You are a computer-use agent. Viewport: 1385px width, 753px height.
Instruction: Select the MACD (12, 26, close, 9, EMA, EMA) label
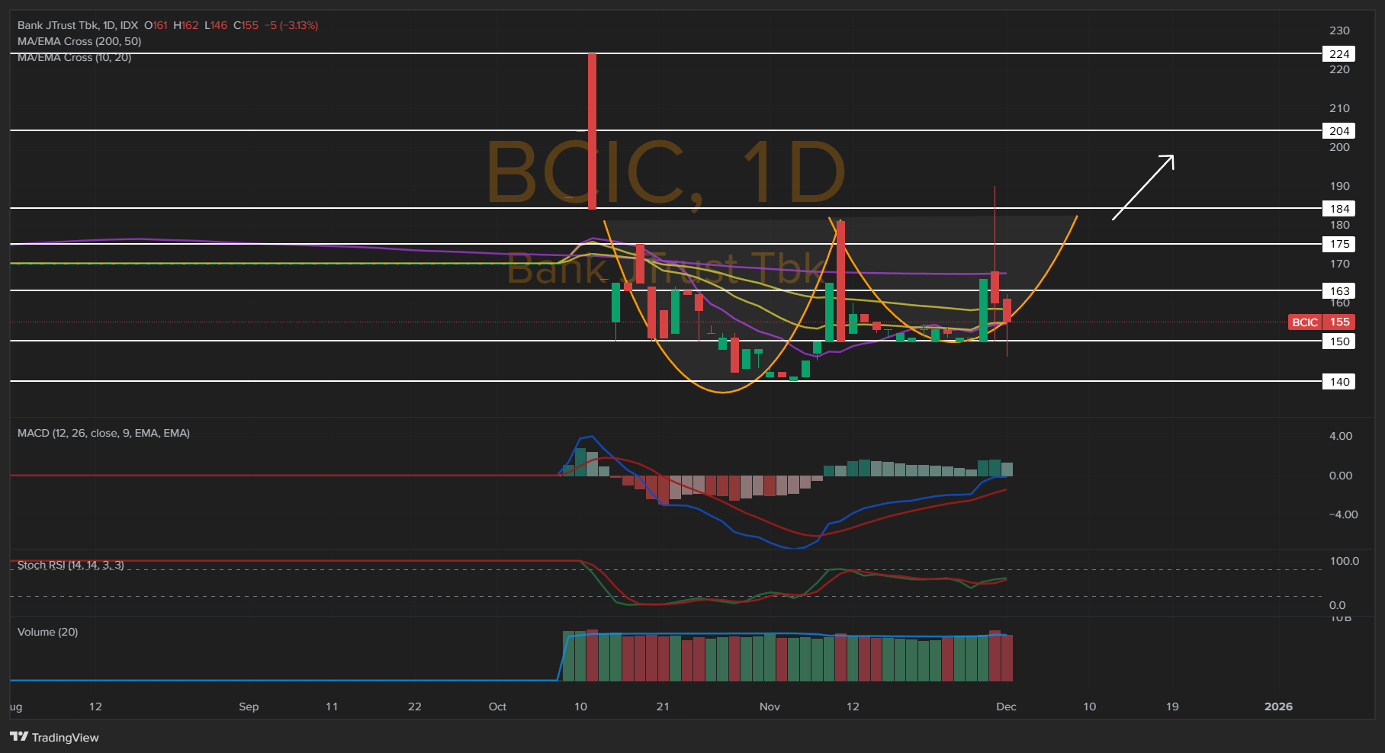pyautogui.click(x=104, y=433)
